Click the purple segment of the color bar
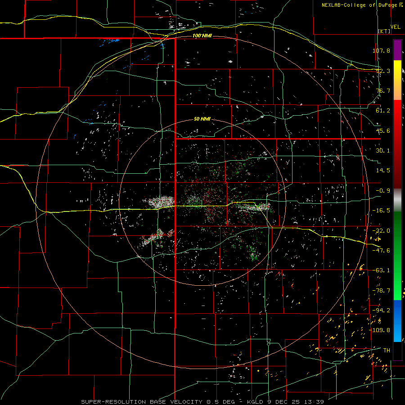Viewport: 405px width, 405px height. pos(397,50)
